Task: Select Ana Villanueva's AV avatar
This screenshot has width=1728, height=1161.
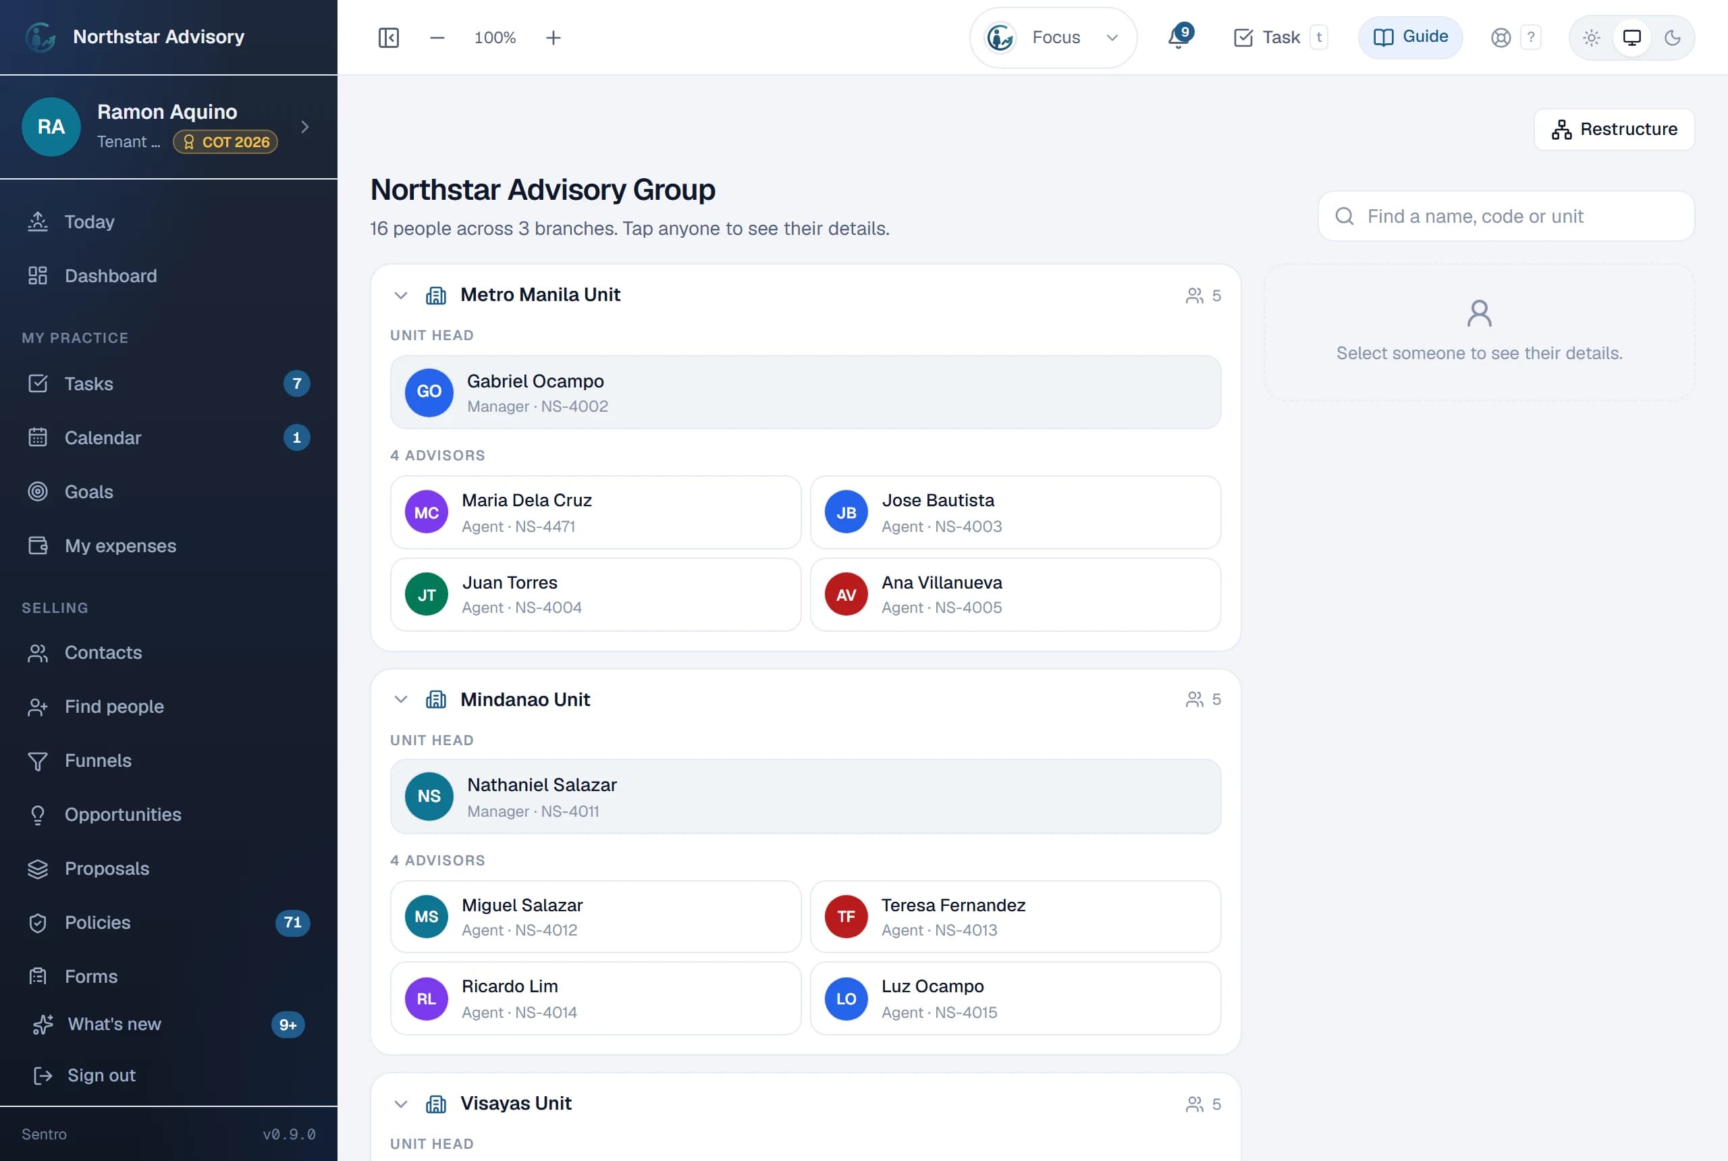Action: 846,595
